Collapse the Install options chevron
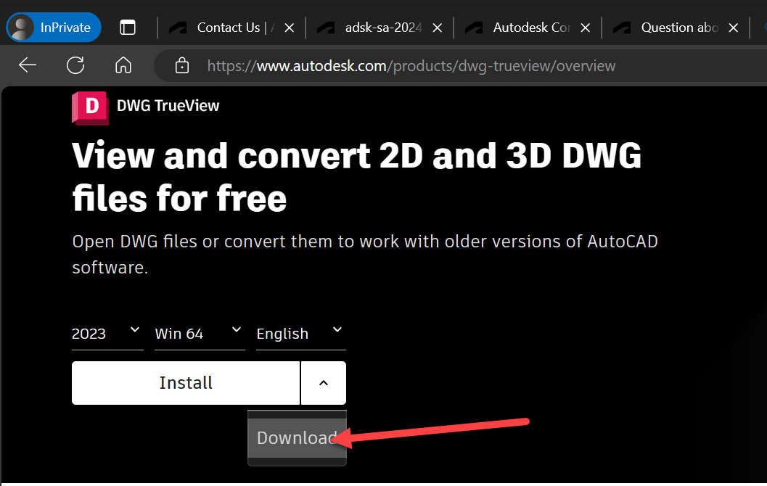Image resolution: width=767 pixels, height=486 pixels. pyautogui.click(x=324, y=383)
